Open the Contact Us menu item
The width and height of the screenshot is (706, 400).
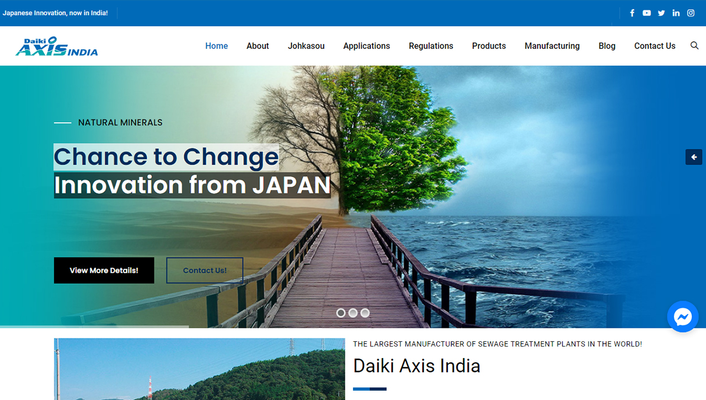[655, 46]
